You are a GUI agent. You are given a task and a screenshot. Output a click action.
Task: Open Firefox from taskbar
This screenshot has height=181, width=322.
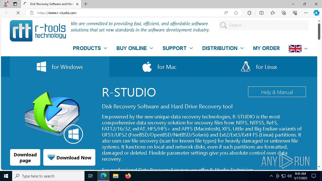click(x=128, y=176)
